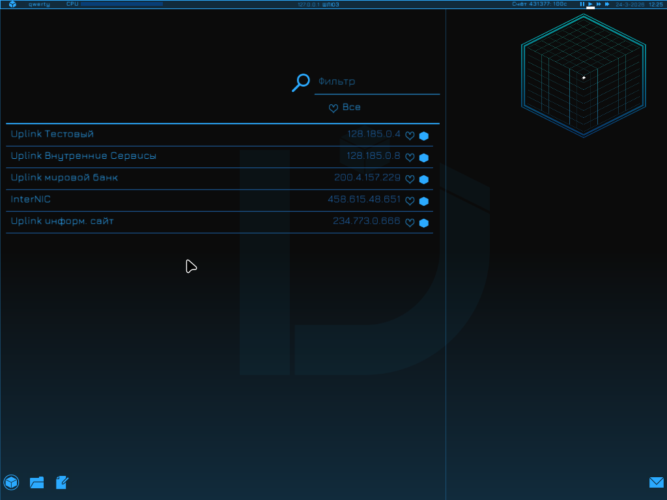Viewport: 667px width, 500px height.
Task: Click the hexagon icon for Uplink мировой банк
Action: click(x=424, y=180)
